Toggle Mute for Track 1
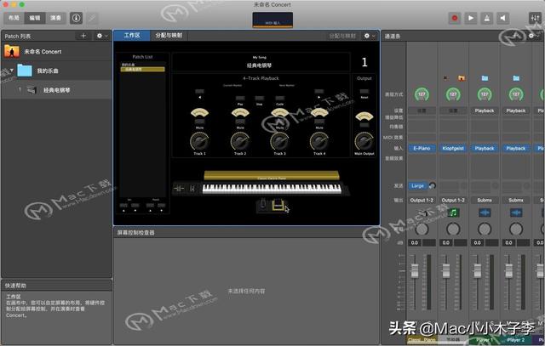This screenshot has width=545, height=346. coord(199,122)
